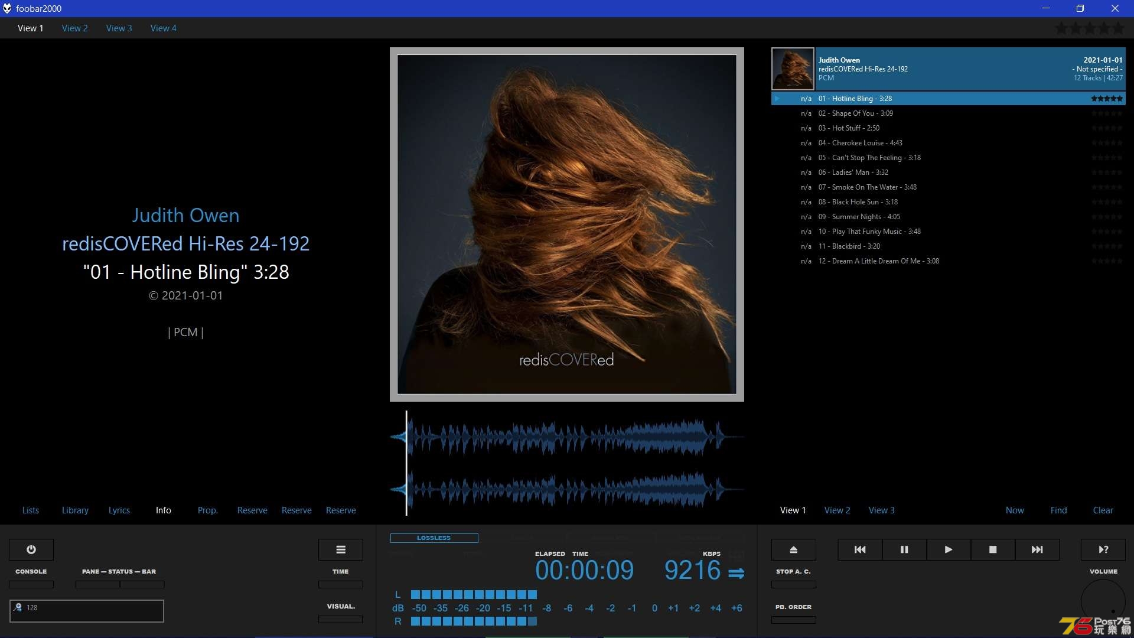Switch playlist panel to View 3
Viewport: 1134px width, 638px height.
pos(882,510)
